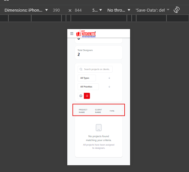Open the Save-Data default dropdown
This screenshot has height=172, width=189.
[x=153, y=10]
